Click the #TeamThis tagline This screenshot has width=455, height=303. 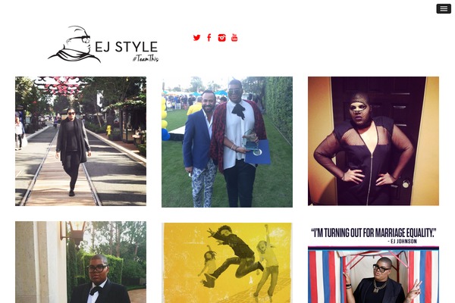[x=146, y=58]
